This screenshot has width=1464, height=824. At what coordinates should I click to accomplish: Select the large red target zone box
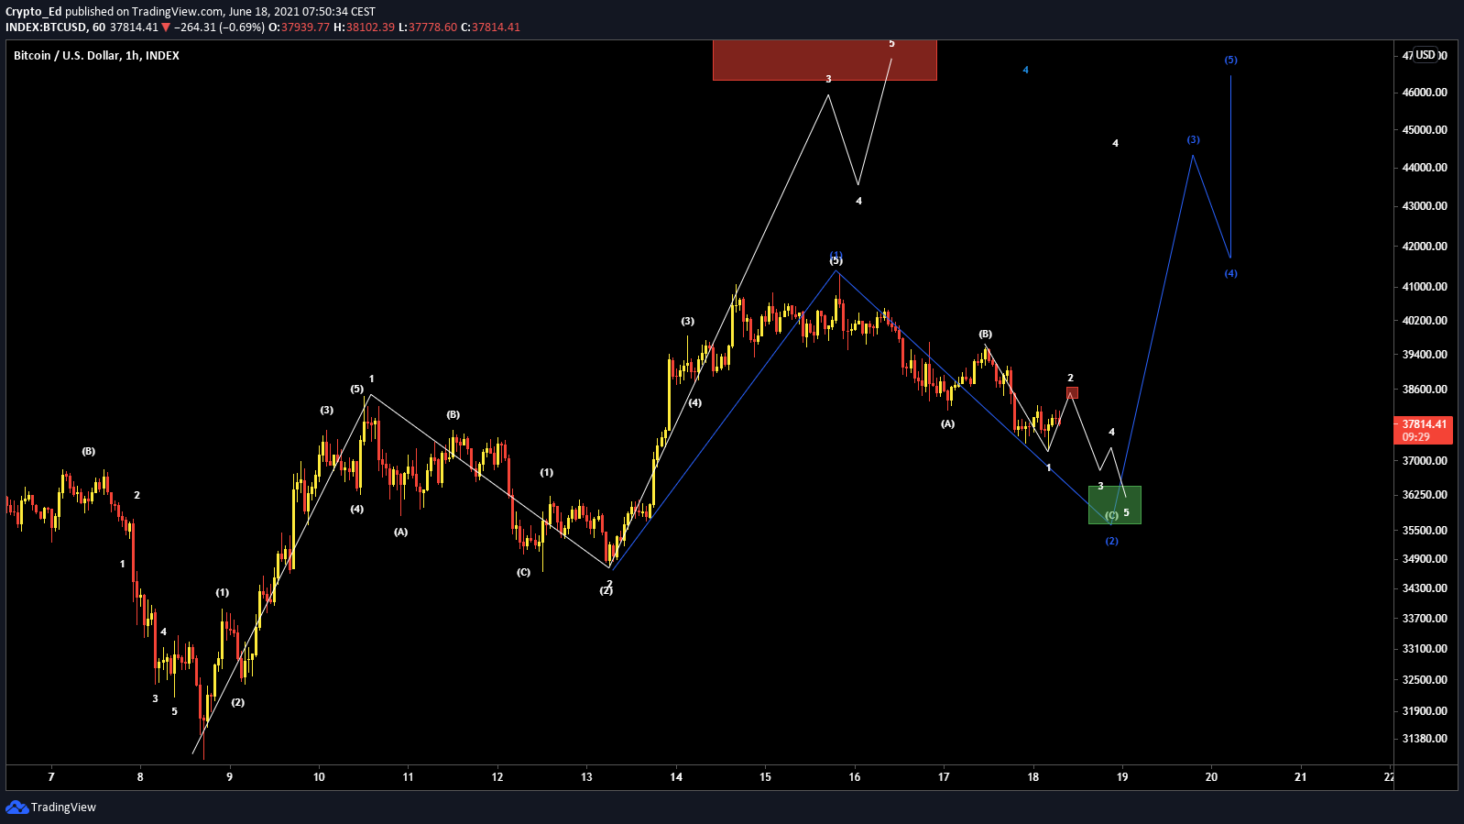(825, 60)
